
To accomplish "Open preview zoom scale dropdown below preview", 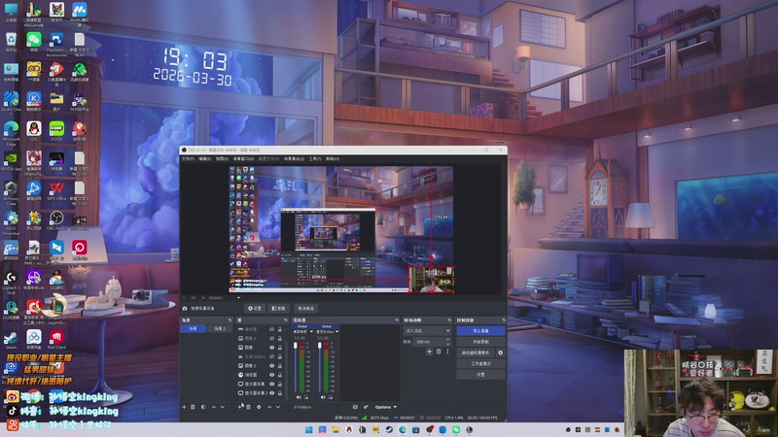I will point(238,298).
